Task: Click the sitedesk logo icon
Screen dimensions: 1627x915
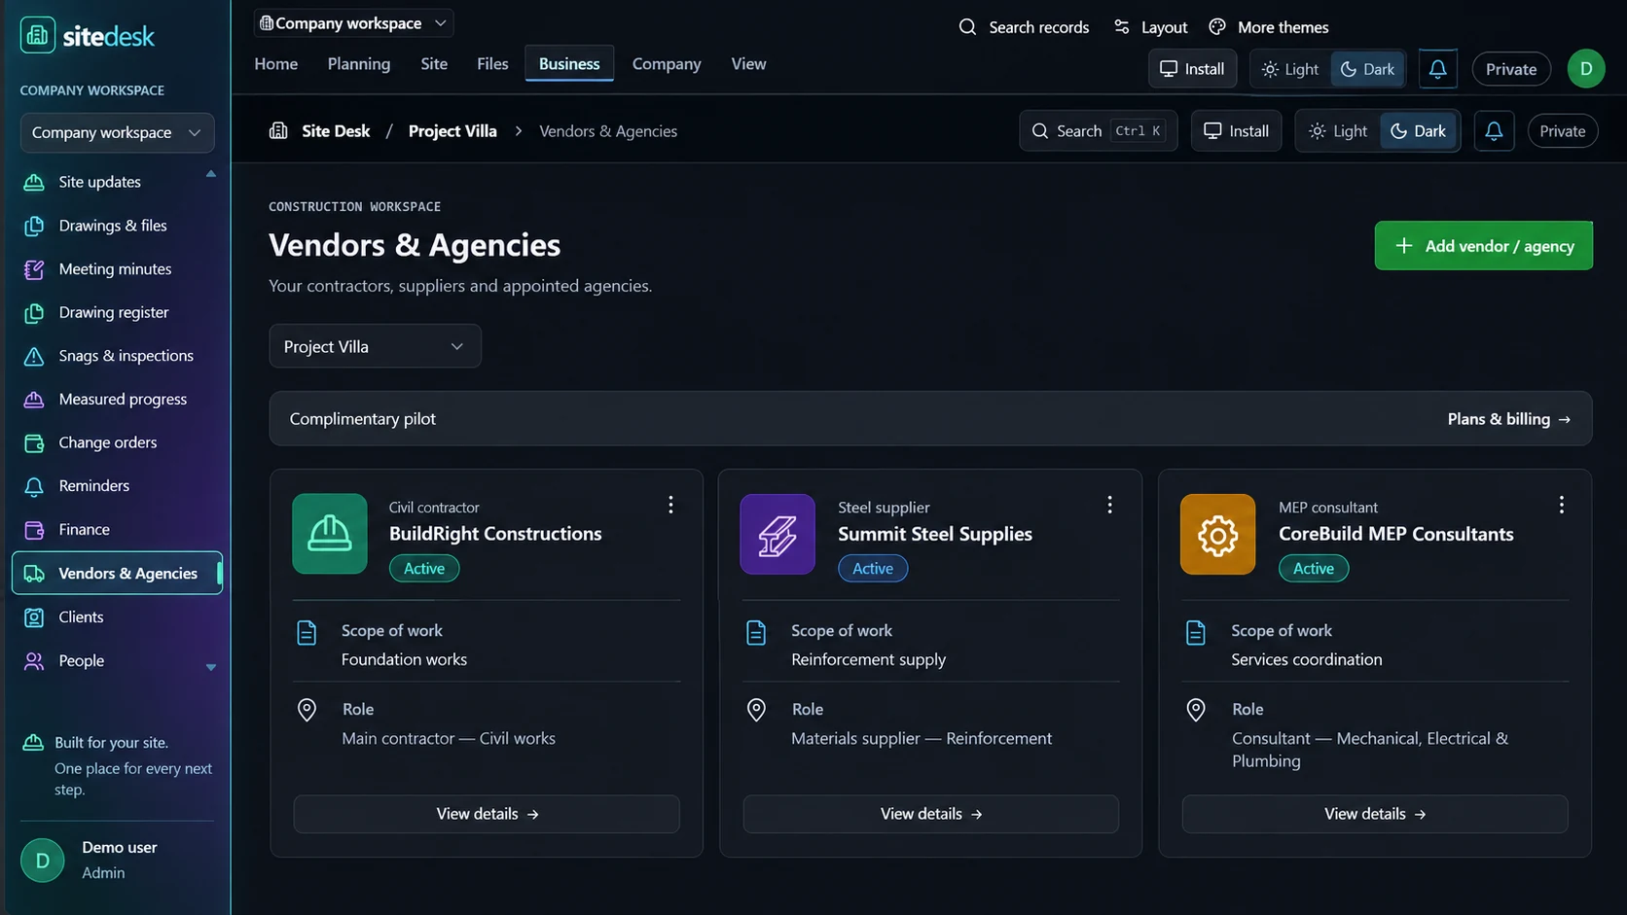Action: point(37,36)
